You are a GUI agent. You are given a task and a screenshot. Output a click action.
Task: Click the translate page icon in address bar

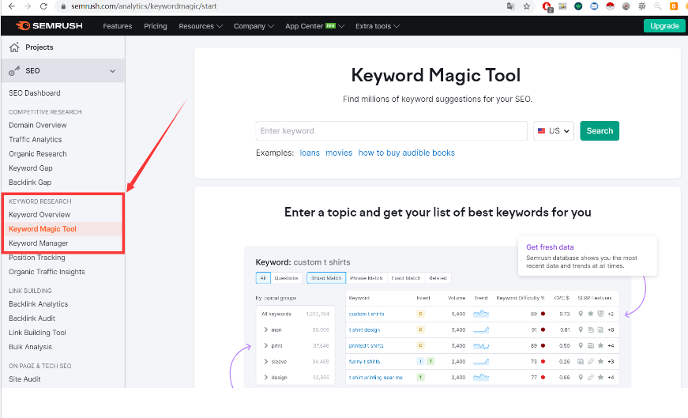point(510,6)
